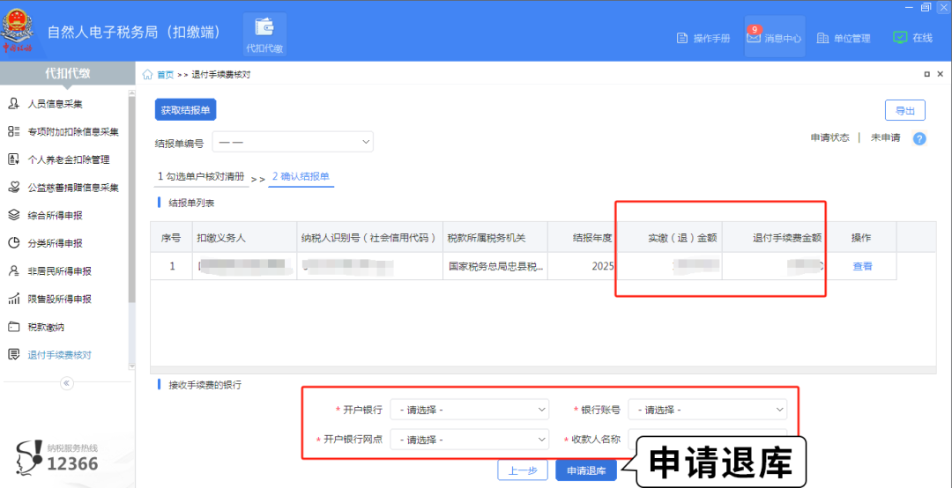Click the 人员信息采集 person icon

tap(14, 104)
